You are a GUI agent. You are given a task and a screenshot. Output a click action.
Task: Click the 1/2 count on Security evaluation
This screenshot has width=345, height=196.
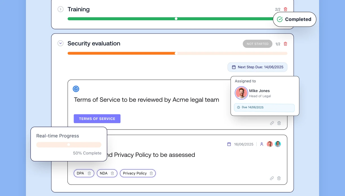point(278,44)
